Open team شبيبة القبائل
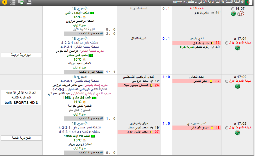The width and height of the screenshot is (255, 156). coord(139,39)
